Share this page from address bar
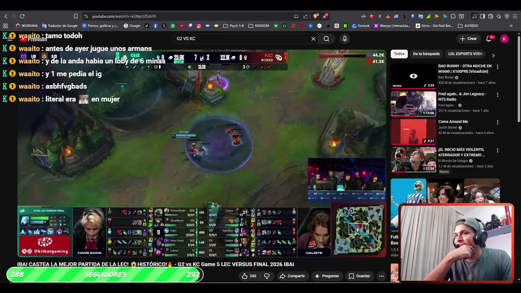This screenshot has width=521, height=293. pyautogui.click(x=306, y=16)
